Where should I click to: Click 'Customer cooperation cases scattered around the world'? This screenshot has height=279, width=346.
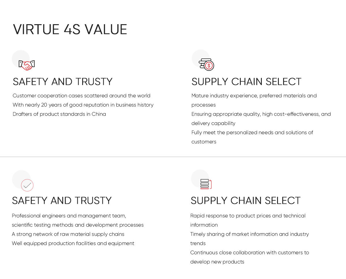click(x=82, y=96)
